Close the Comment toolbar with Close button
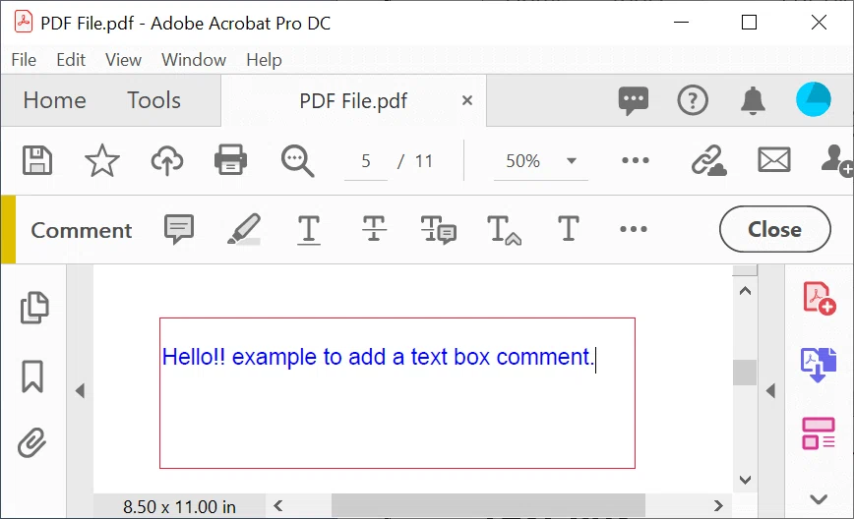 pos(775,229)
